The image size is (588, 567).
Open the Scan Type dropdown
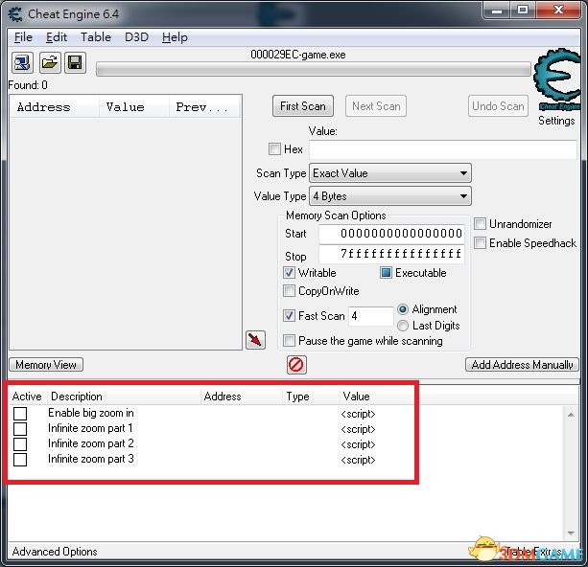coord(390,173)
